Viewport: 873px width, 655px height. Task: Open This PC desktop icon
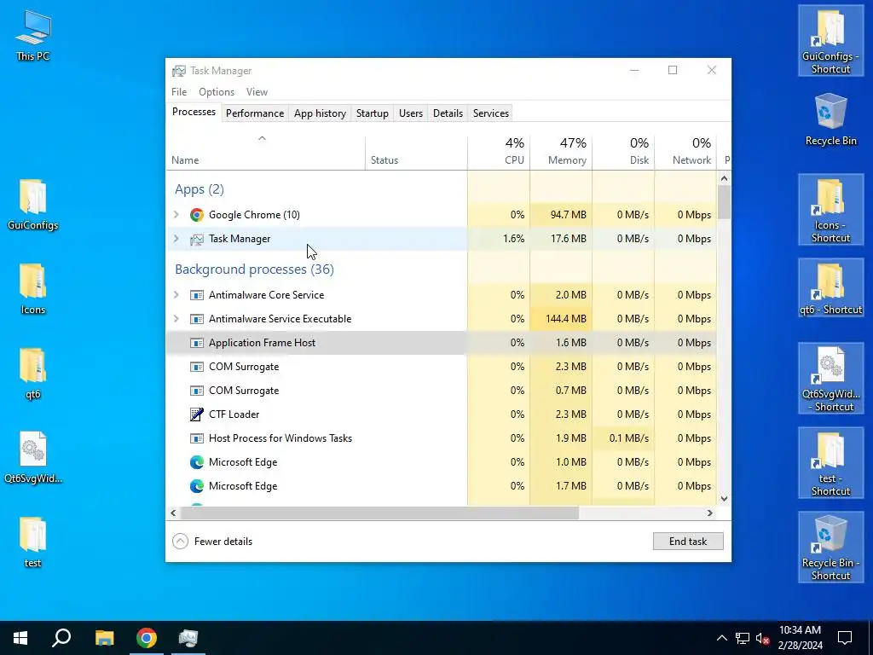[x=33, y=35]
